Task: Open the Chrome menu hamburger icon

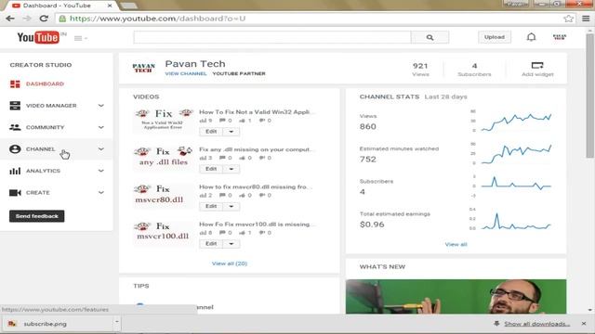Action: (586, 19)
